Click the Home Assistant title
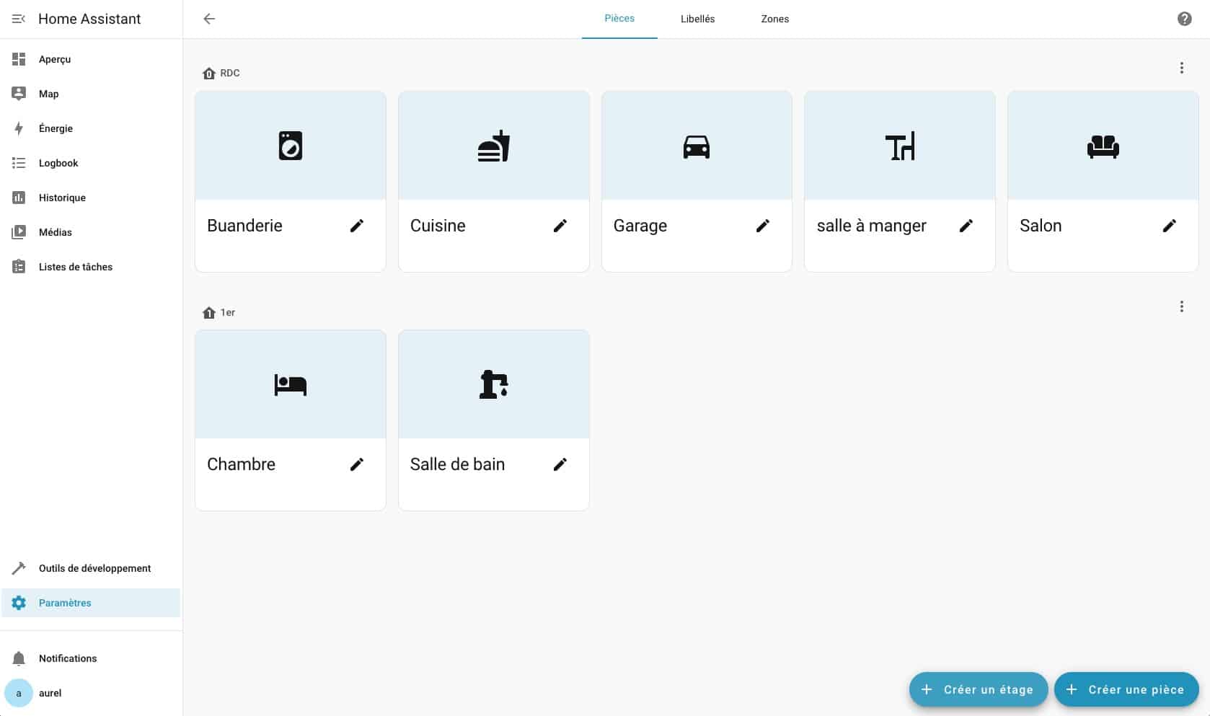Viewport: 1210px width, 716px height. [x=89, y=19]
